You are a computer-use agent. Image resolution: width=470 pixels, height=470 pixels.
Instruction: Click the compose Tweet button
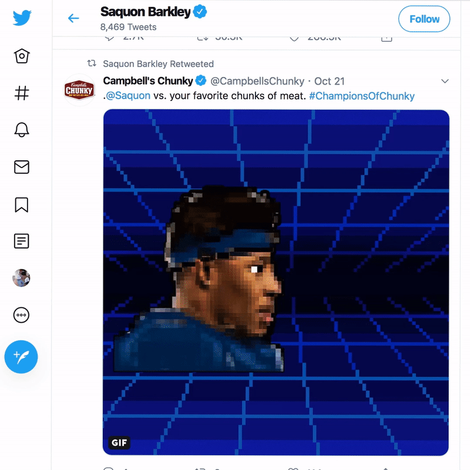click(x=21, y=357)
